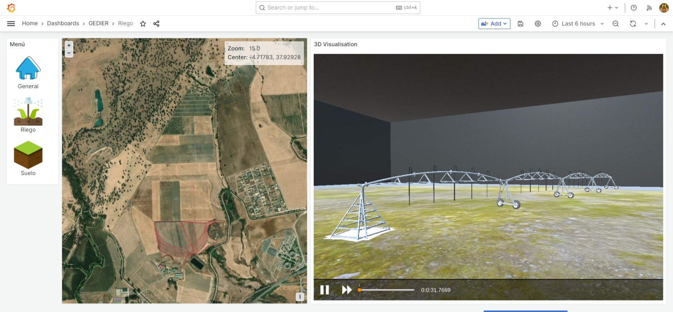Open the GEDIER folder breadcrumb
This screenshot has width=673, height=312.
click(99, 23)
